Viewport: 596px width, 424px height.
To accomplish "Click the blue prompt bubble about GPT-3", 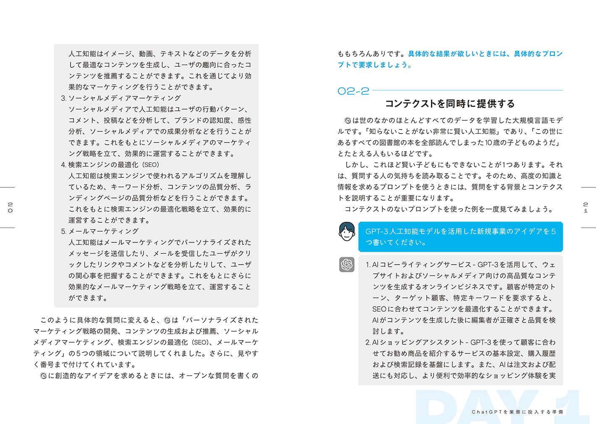I will (x=460, y=237).
